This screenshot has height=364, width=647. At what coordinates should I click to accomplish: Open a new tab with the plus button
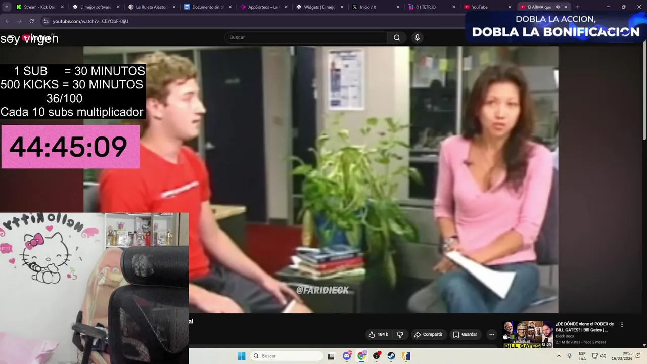pos(578,7)
